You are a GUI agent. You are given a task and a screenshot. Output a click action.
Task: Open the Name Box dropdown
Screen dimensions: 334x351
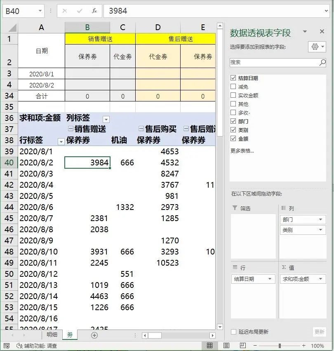coord(40,11)
